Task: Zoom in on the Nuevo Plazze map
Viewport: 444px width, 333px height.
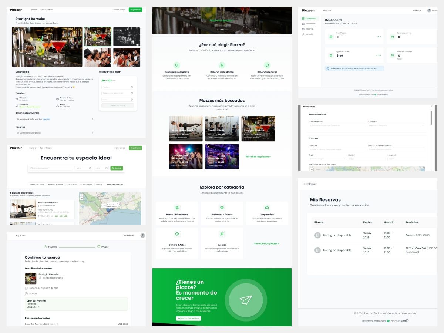Action: [x=312, y=169]
